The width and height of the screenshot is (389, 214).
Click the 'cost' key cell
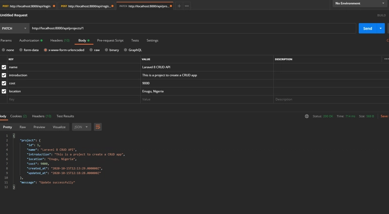74,83
